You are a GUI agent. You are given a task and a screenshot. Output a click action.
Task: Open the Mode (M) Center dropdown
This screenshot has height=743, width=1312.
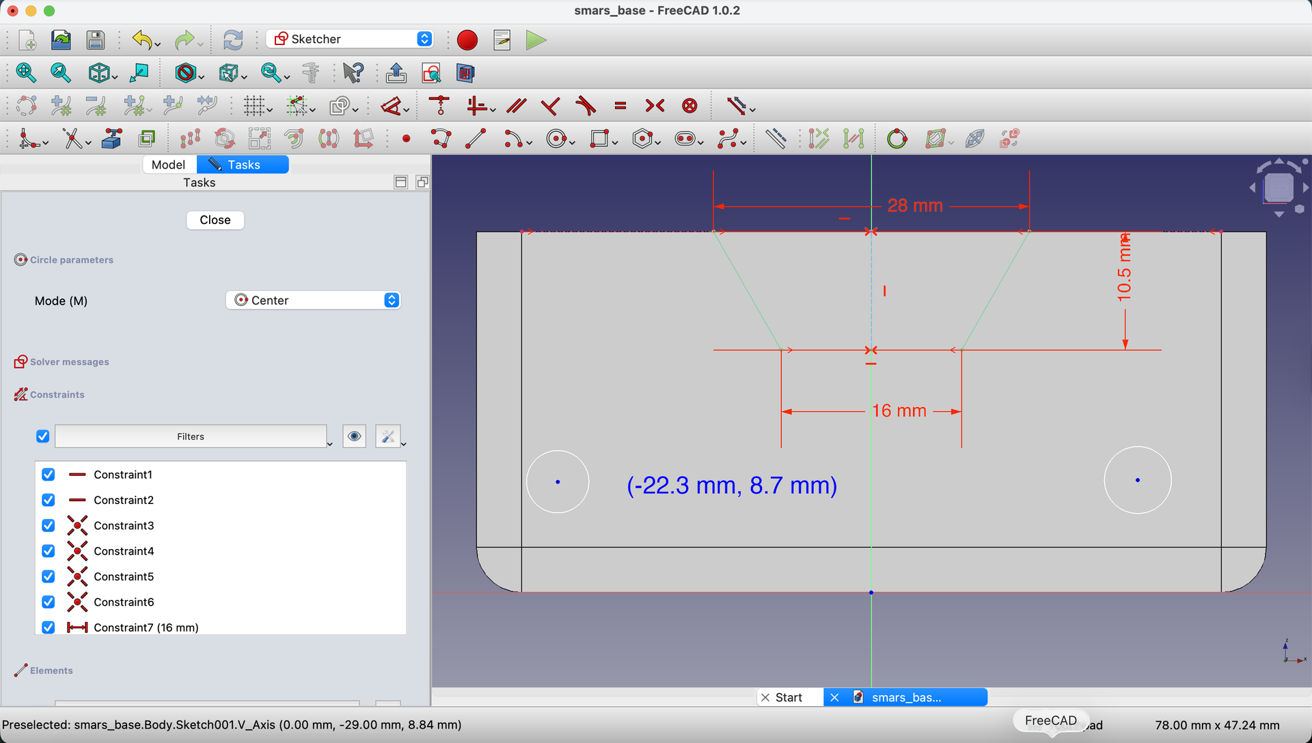tap(313, 300)
